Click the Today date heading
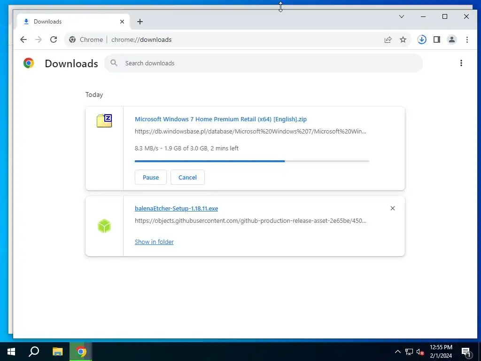481x361 pixels. coord(94,94)
